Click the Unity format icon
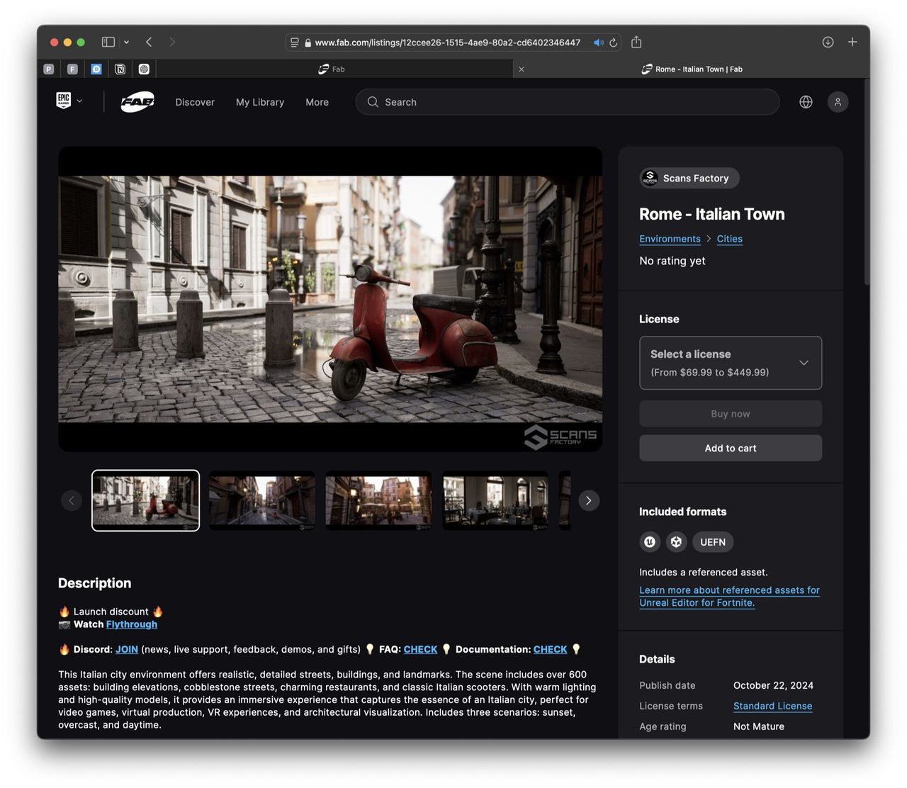 tap(676, 542)
